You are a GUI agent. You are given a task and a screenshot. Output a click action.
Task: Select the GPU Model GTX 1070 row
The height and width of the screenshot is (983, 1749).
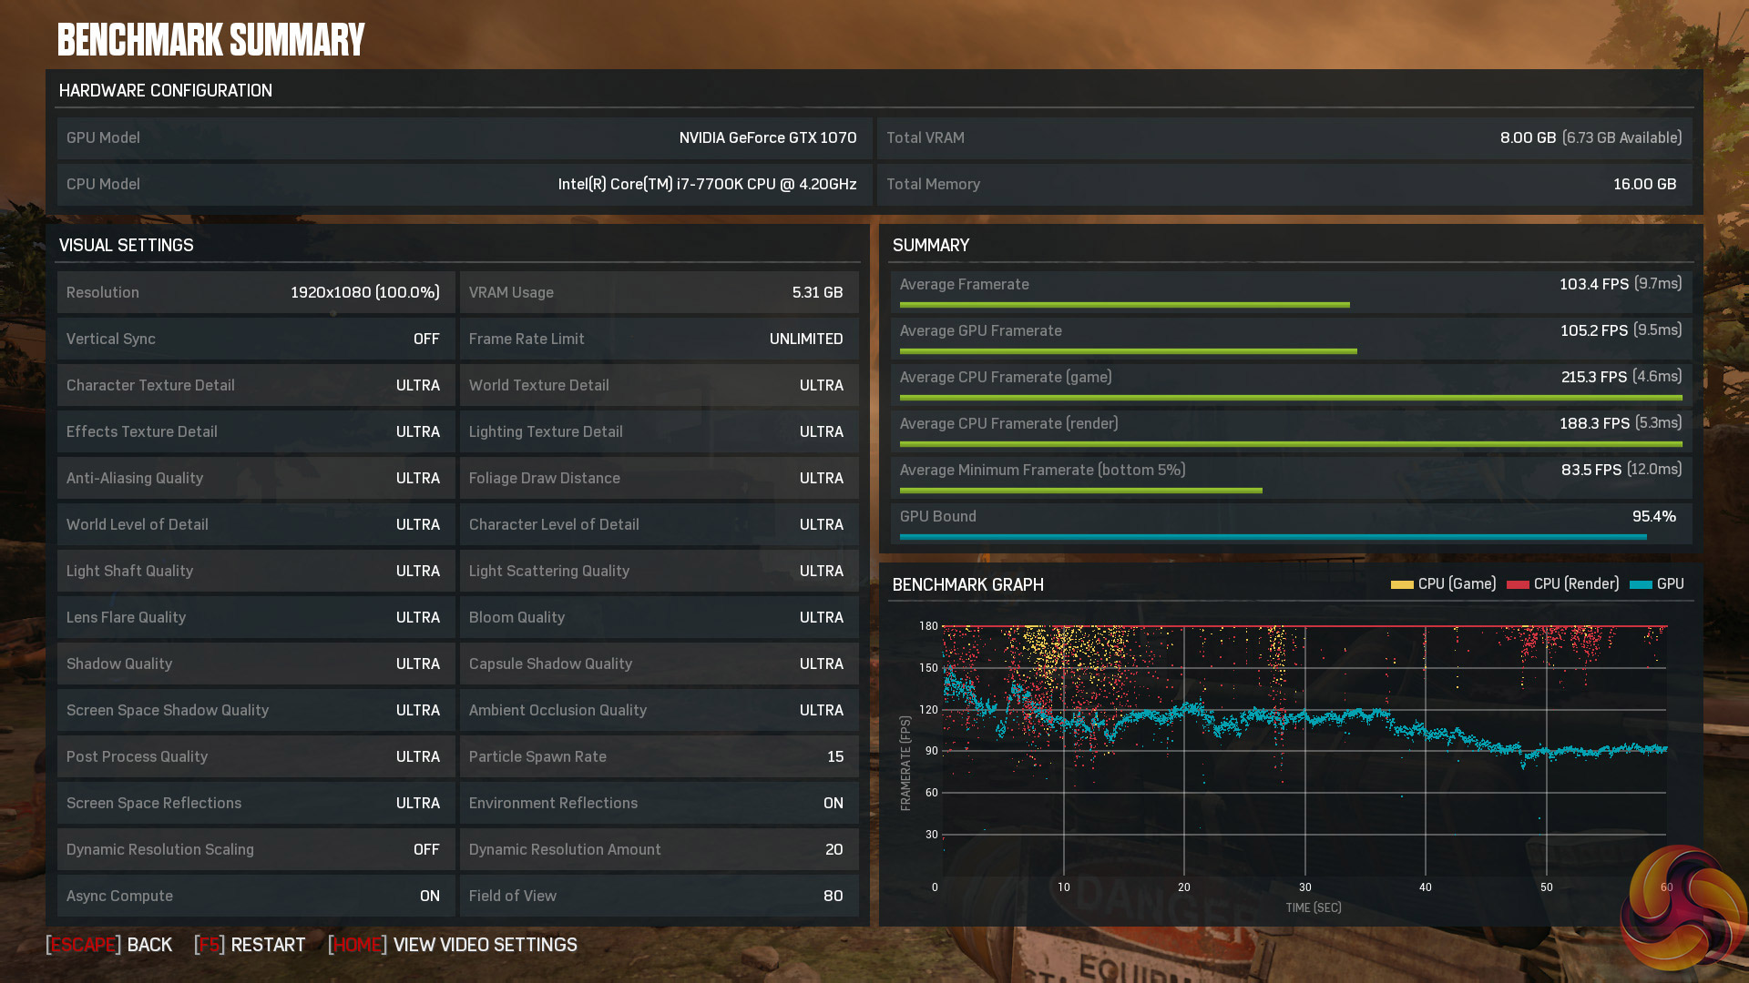tap(463, 137)
